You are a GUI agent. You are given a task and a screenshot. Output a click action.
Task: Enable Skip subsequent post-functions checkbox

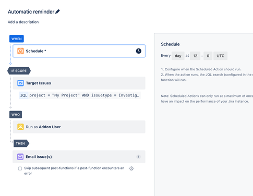pos(20,168)
